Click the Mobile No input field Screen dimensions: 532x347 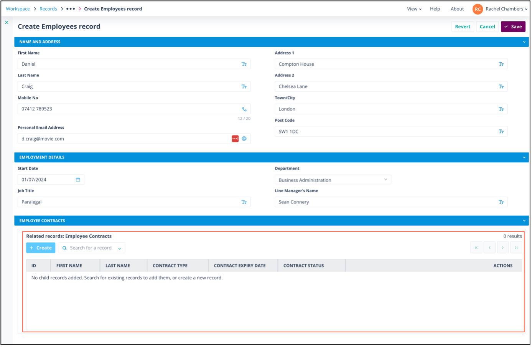pyautogui.click(x=134, y=109)
